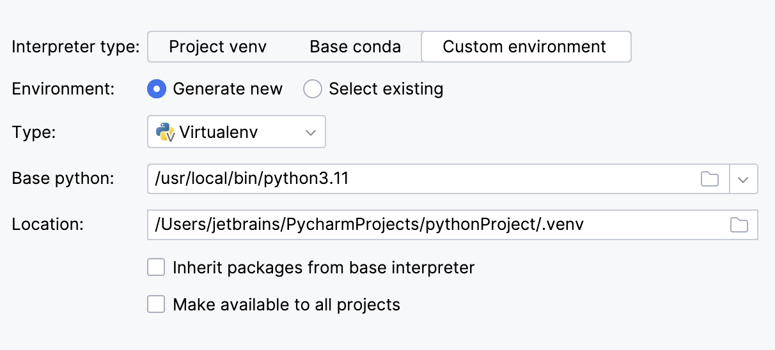Open the Base python dropdown arrow
775x350 pixels.
coord(743,179)
